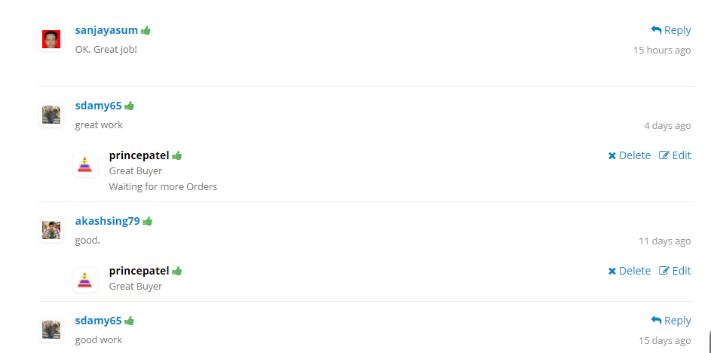Edit the response under akashsing79's review

(675, 271)
